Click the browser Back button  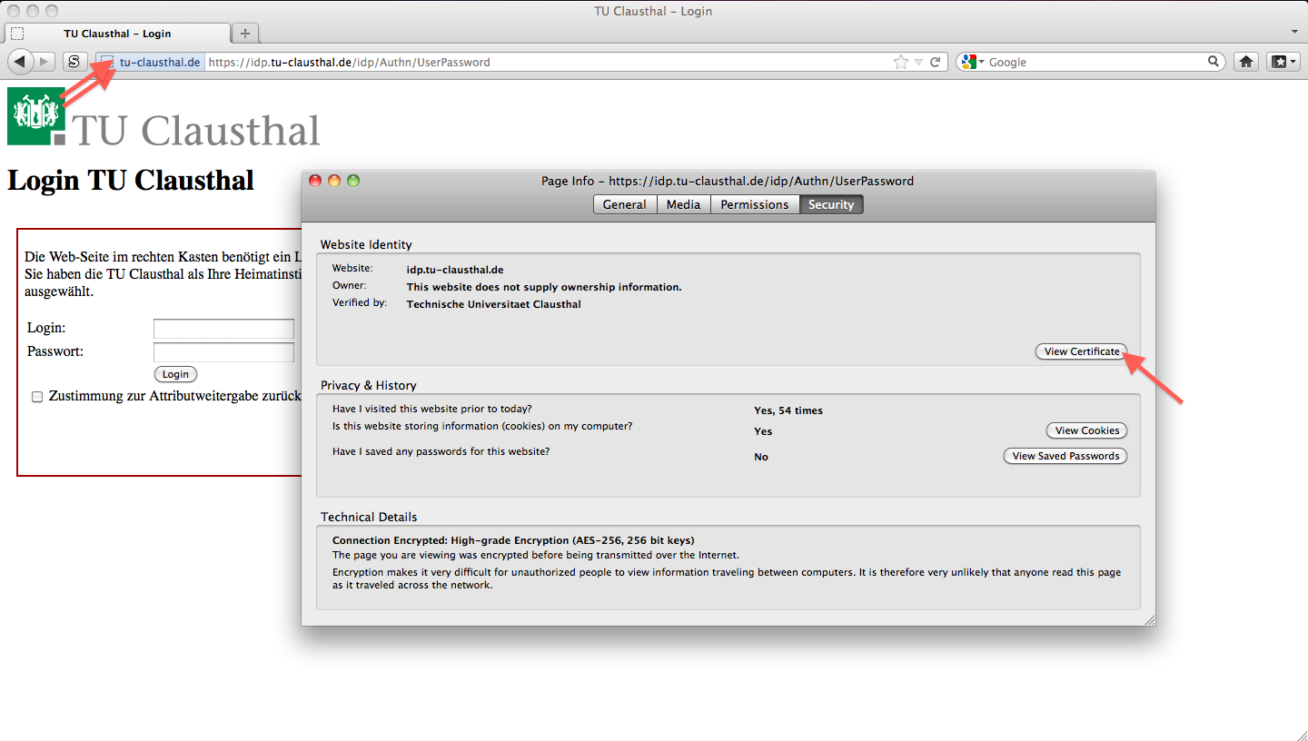coord(19,62)
